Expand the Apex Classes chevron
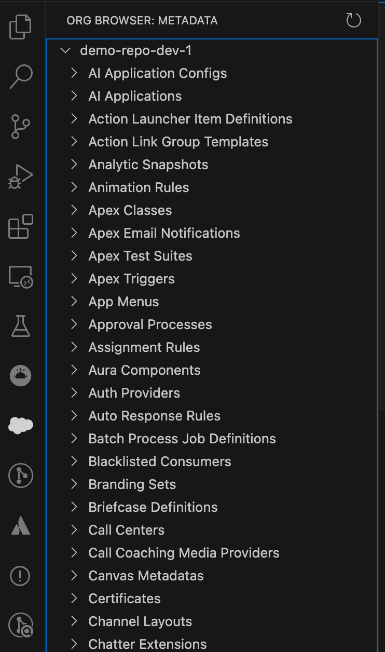The image size is (385, 652). click(x=74, y=210)
